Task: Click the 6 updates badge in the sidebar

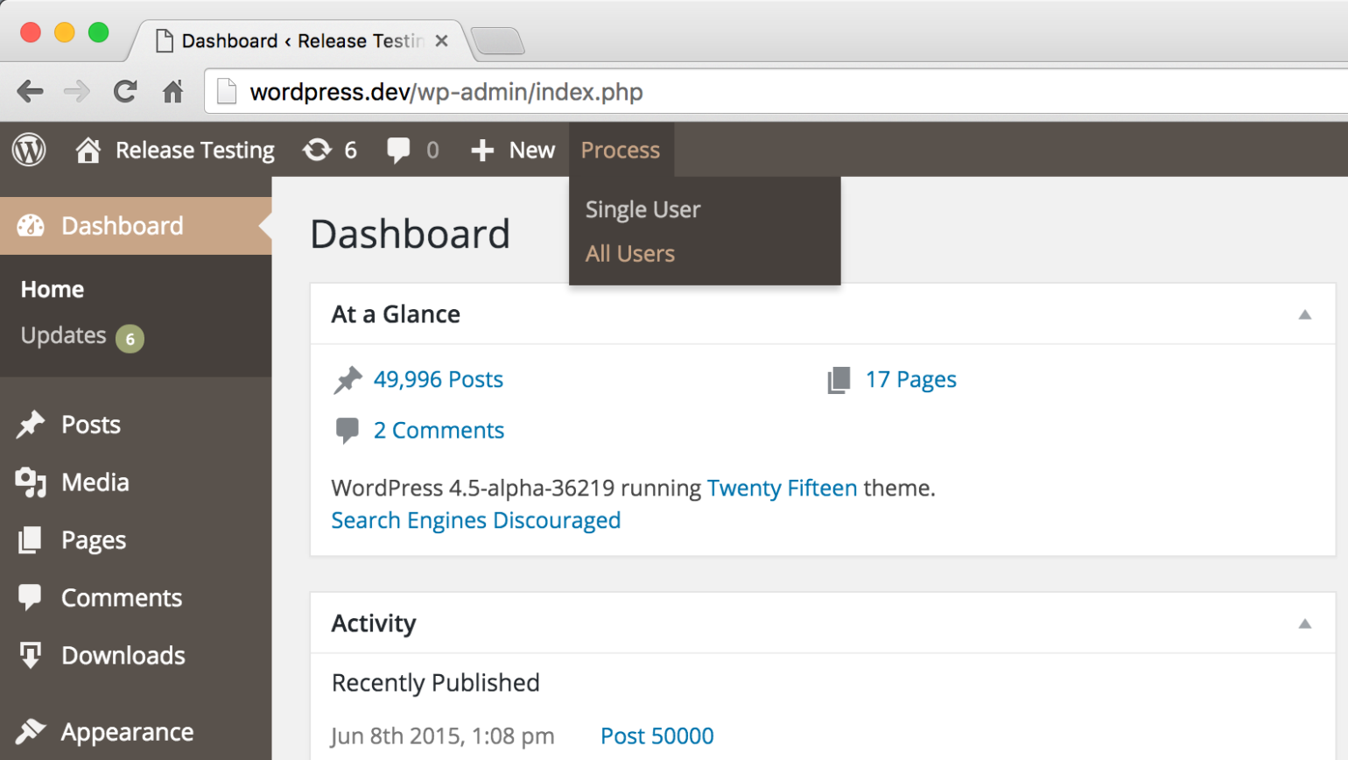Action: pyautogui.click(x=130, y=338)
